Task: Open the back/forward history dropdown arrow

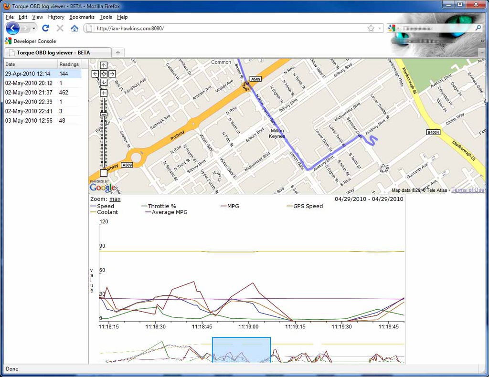Action: [x=34, y=28]
